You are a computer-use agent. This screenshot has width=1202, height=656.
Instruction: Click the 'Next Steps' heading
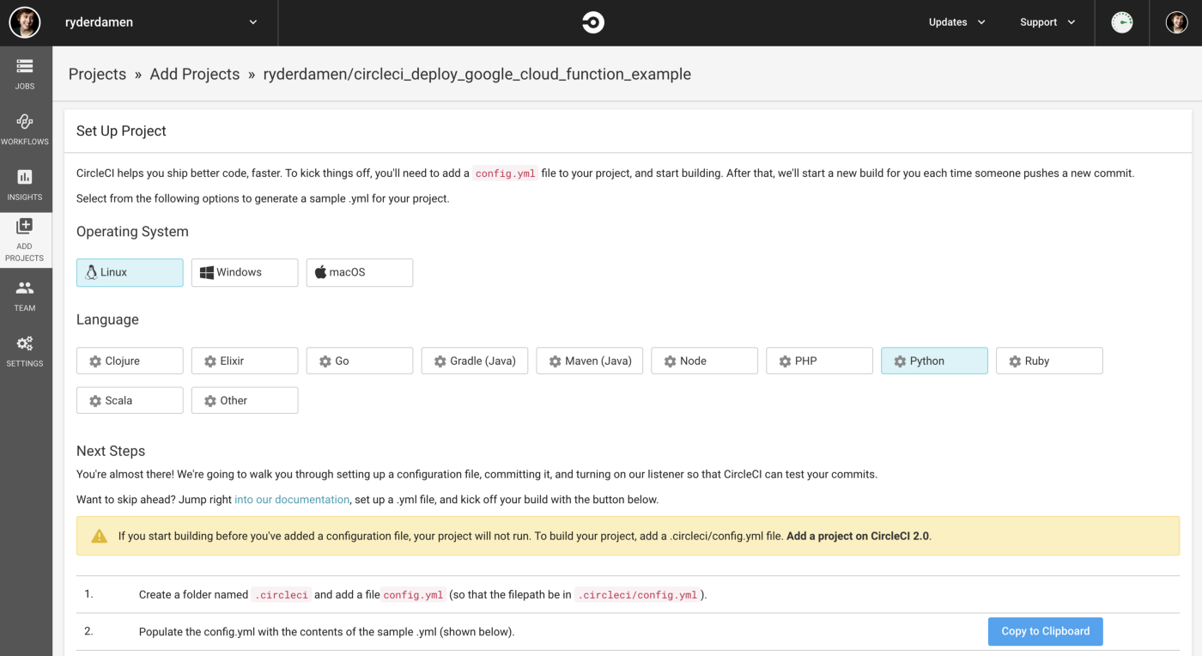111,451
